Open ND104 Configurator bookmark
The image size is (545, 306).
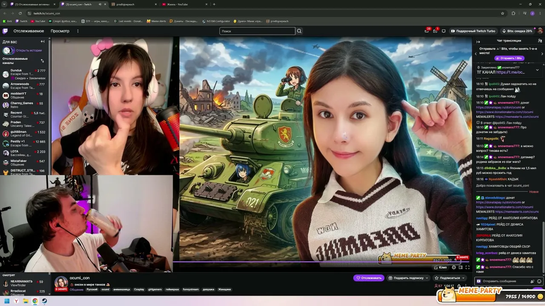click(216, 21)
